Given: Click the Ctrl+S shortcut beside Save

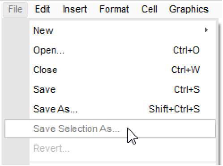Looking at the screenshot, I should (x=187, y=89).
